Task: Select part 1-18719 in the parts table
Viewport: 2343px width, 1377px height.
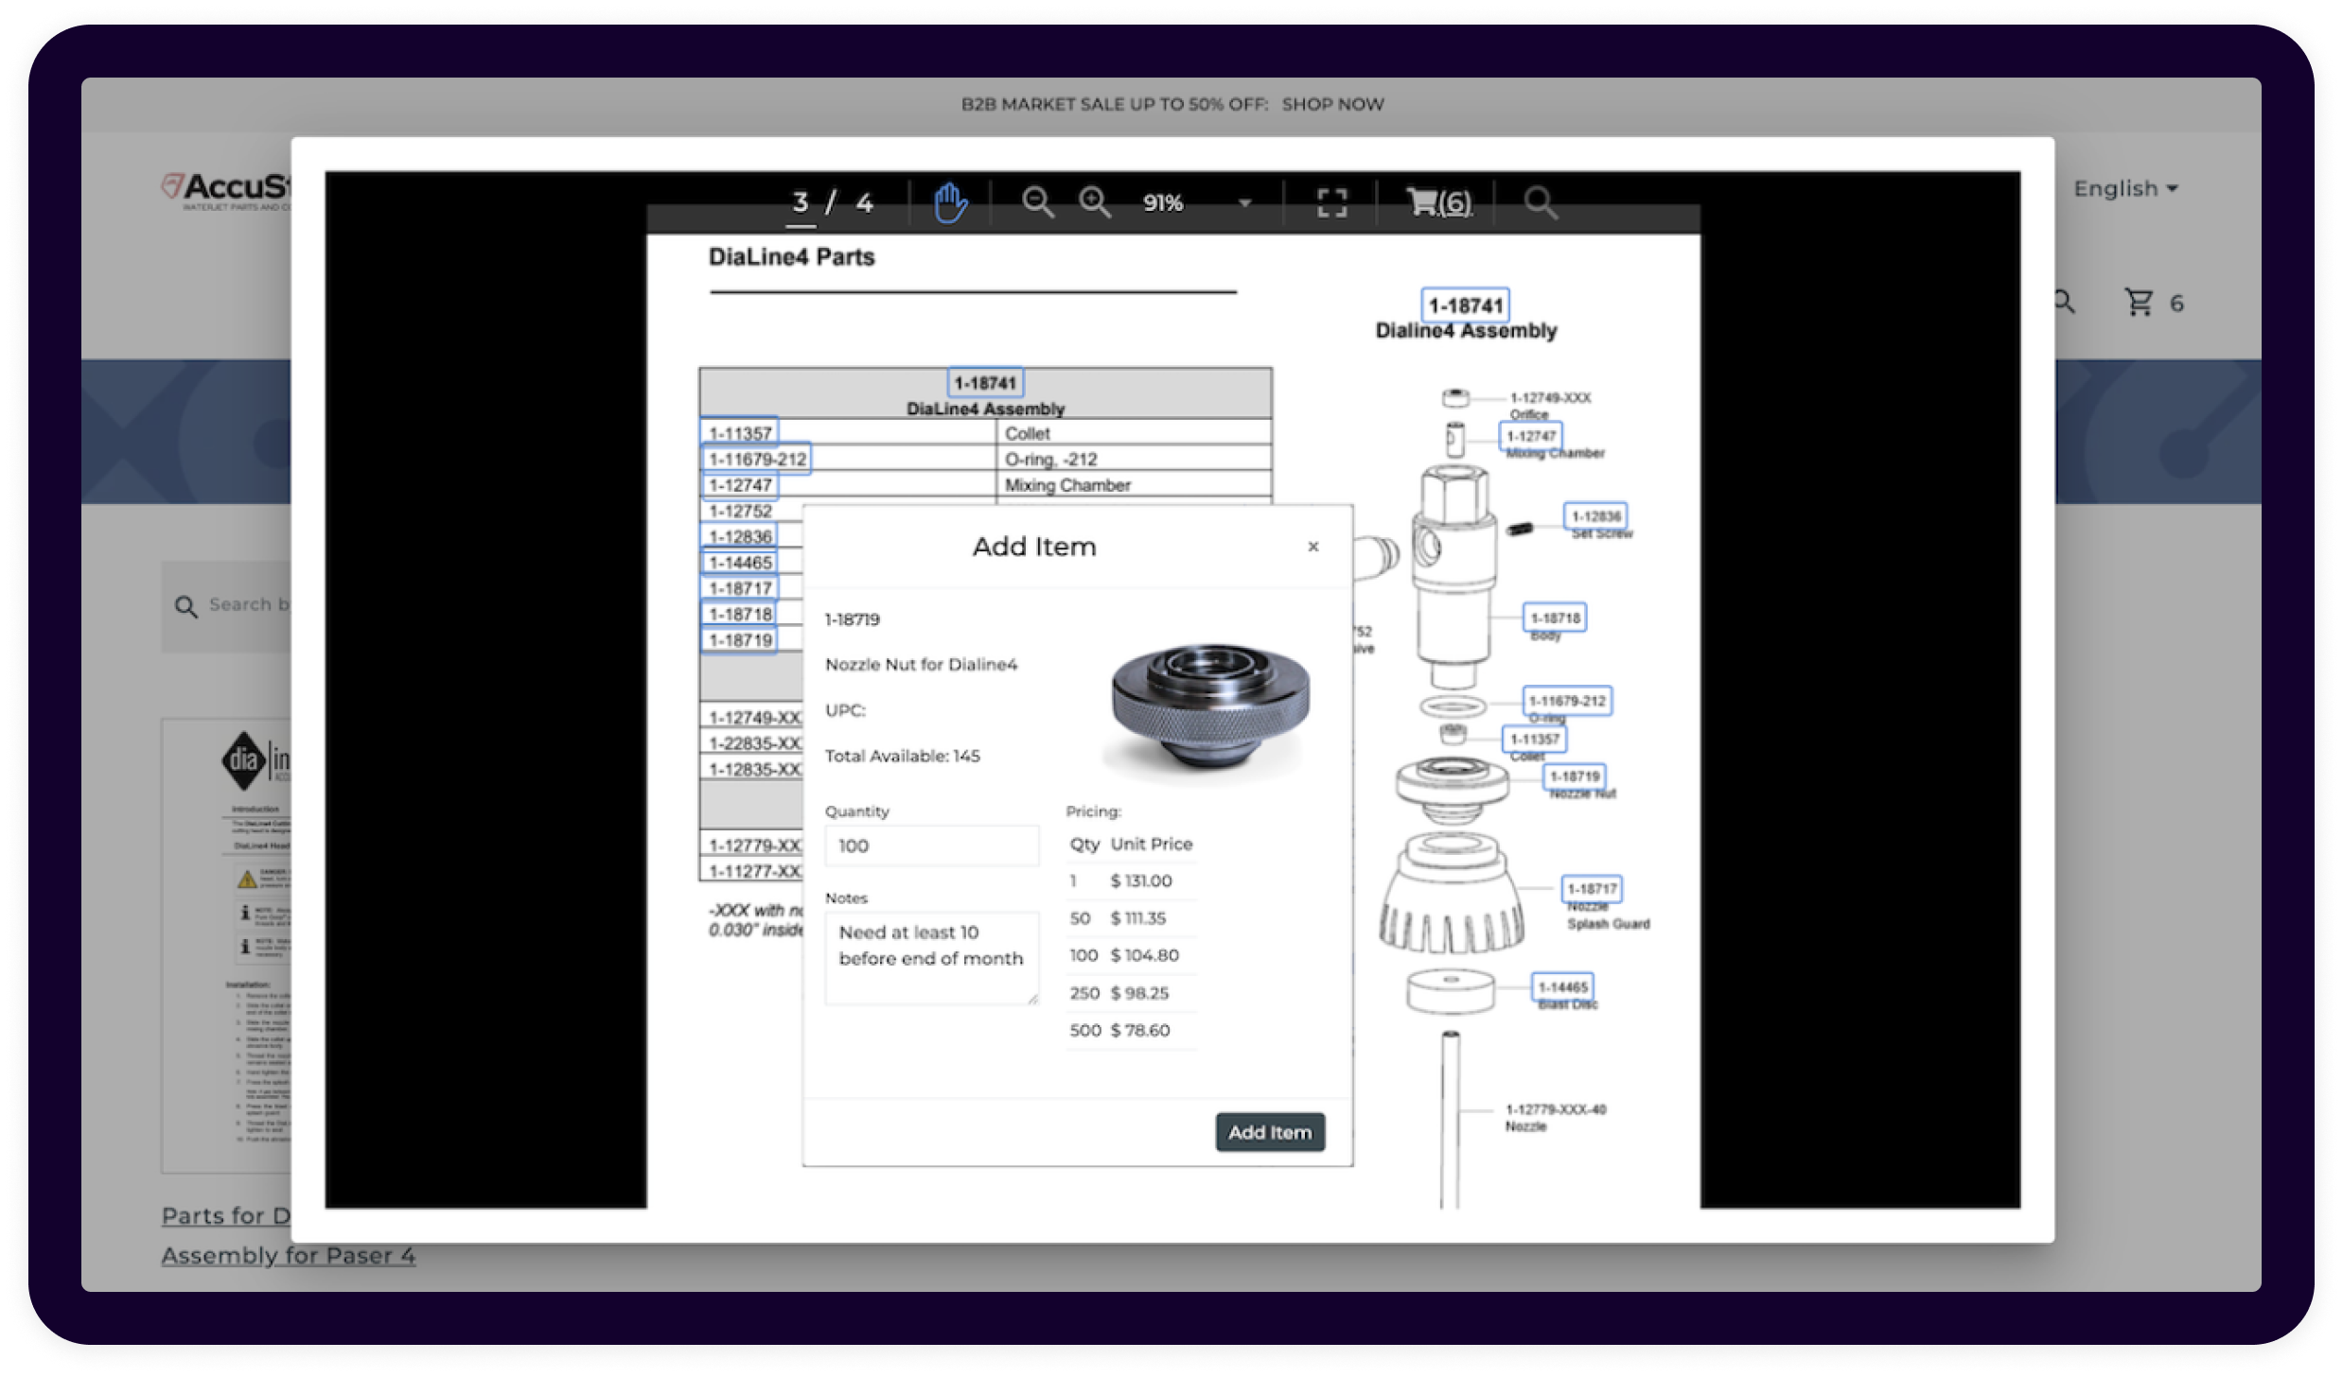Action: click(x=740, y=640)
